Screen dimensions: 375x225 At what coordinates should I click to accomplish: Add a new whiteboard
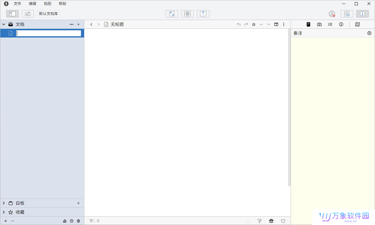pos(78,203)
